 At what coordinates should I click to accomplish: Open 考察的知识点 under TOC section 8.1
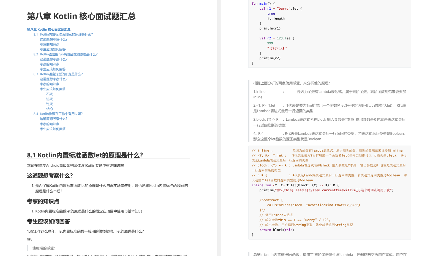50,44
